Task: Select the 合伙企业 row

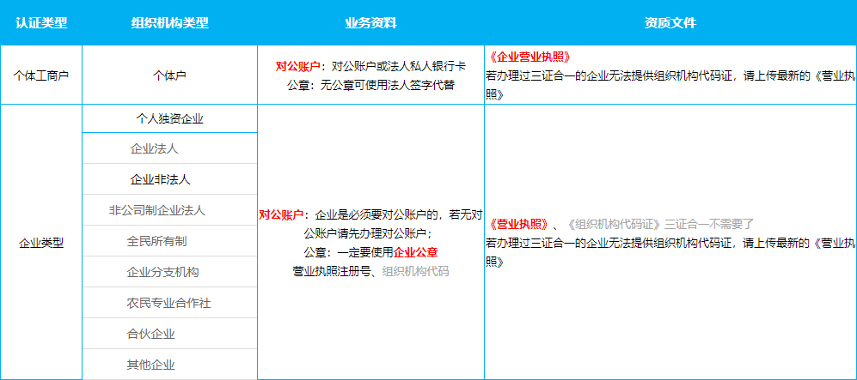Action: click(157, 334)
